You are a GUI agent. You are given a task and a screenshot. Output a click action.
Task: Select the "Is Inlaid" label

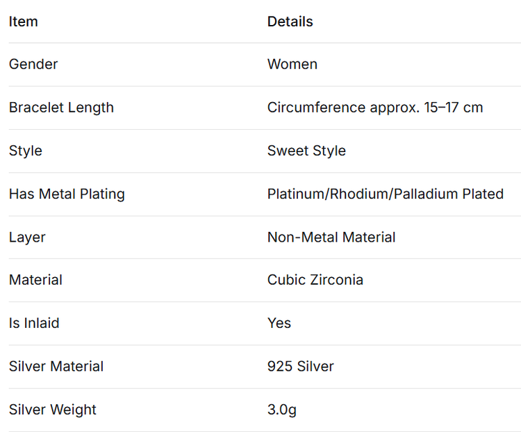pyautogui.click(x=34, y=323)
